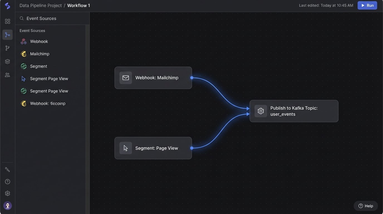The width and height of the screenshot is (383, 214).
Task: Click the connections icon above the help icon
Action: click(x=8, y=170)
